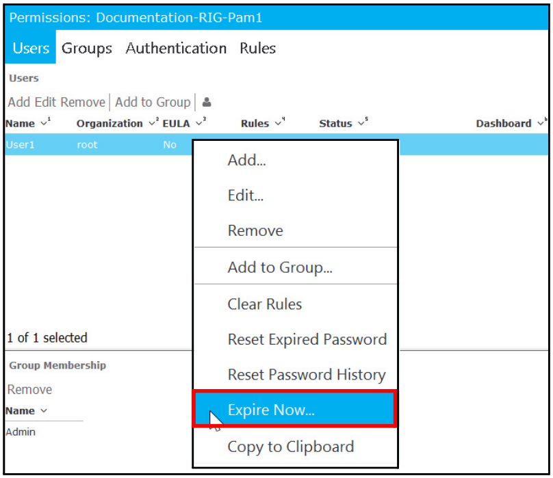
Task: Click Edit in the Users toolbar
Action: (45, 102)
